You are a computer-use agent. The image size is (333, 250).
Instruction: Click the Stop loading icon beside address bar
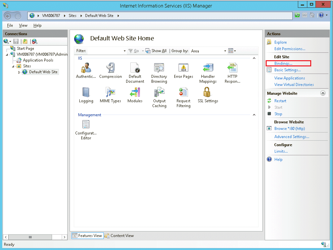coord(304,15)
